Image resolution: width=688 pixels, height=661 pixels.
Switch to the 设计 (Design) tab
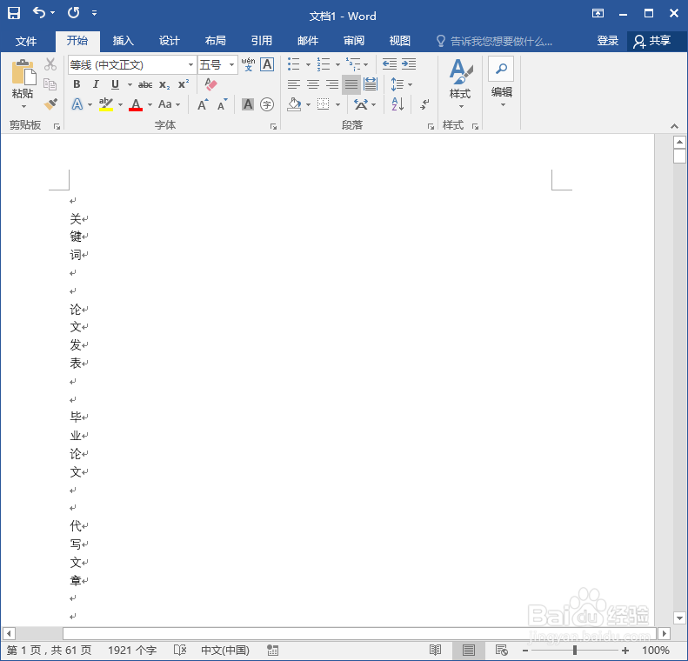coord(170,41)
